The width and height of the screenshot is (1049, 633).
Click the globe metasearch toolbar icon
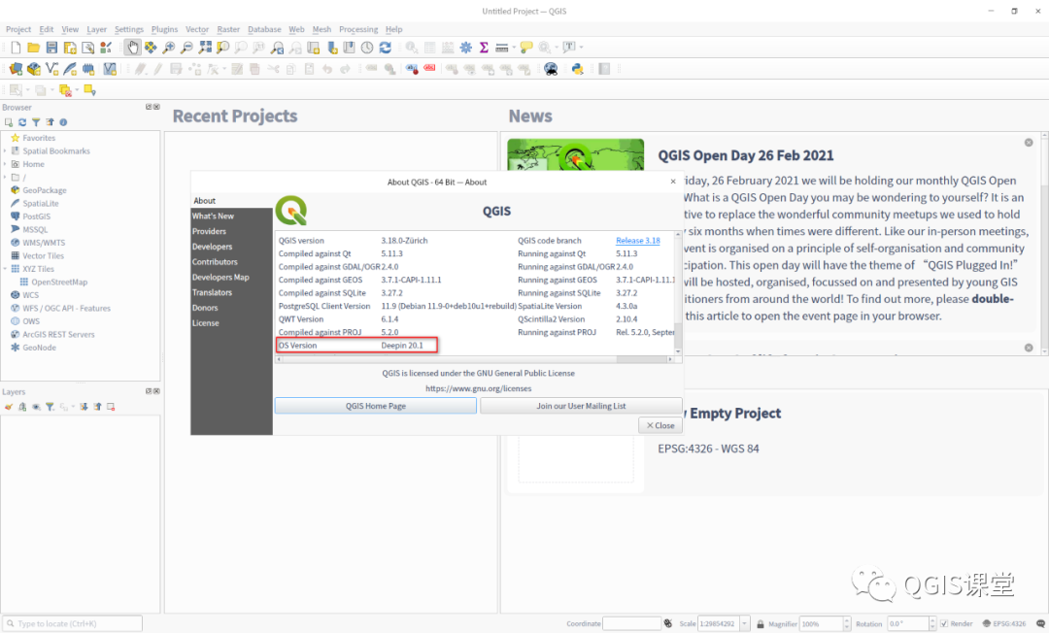551,69
